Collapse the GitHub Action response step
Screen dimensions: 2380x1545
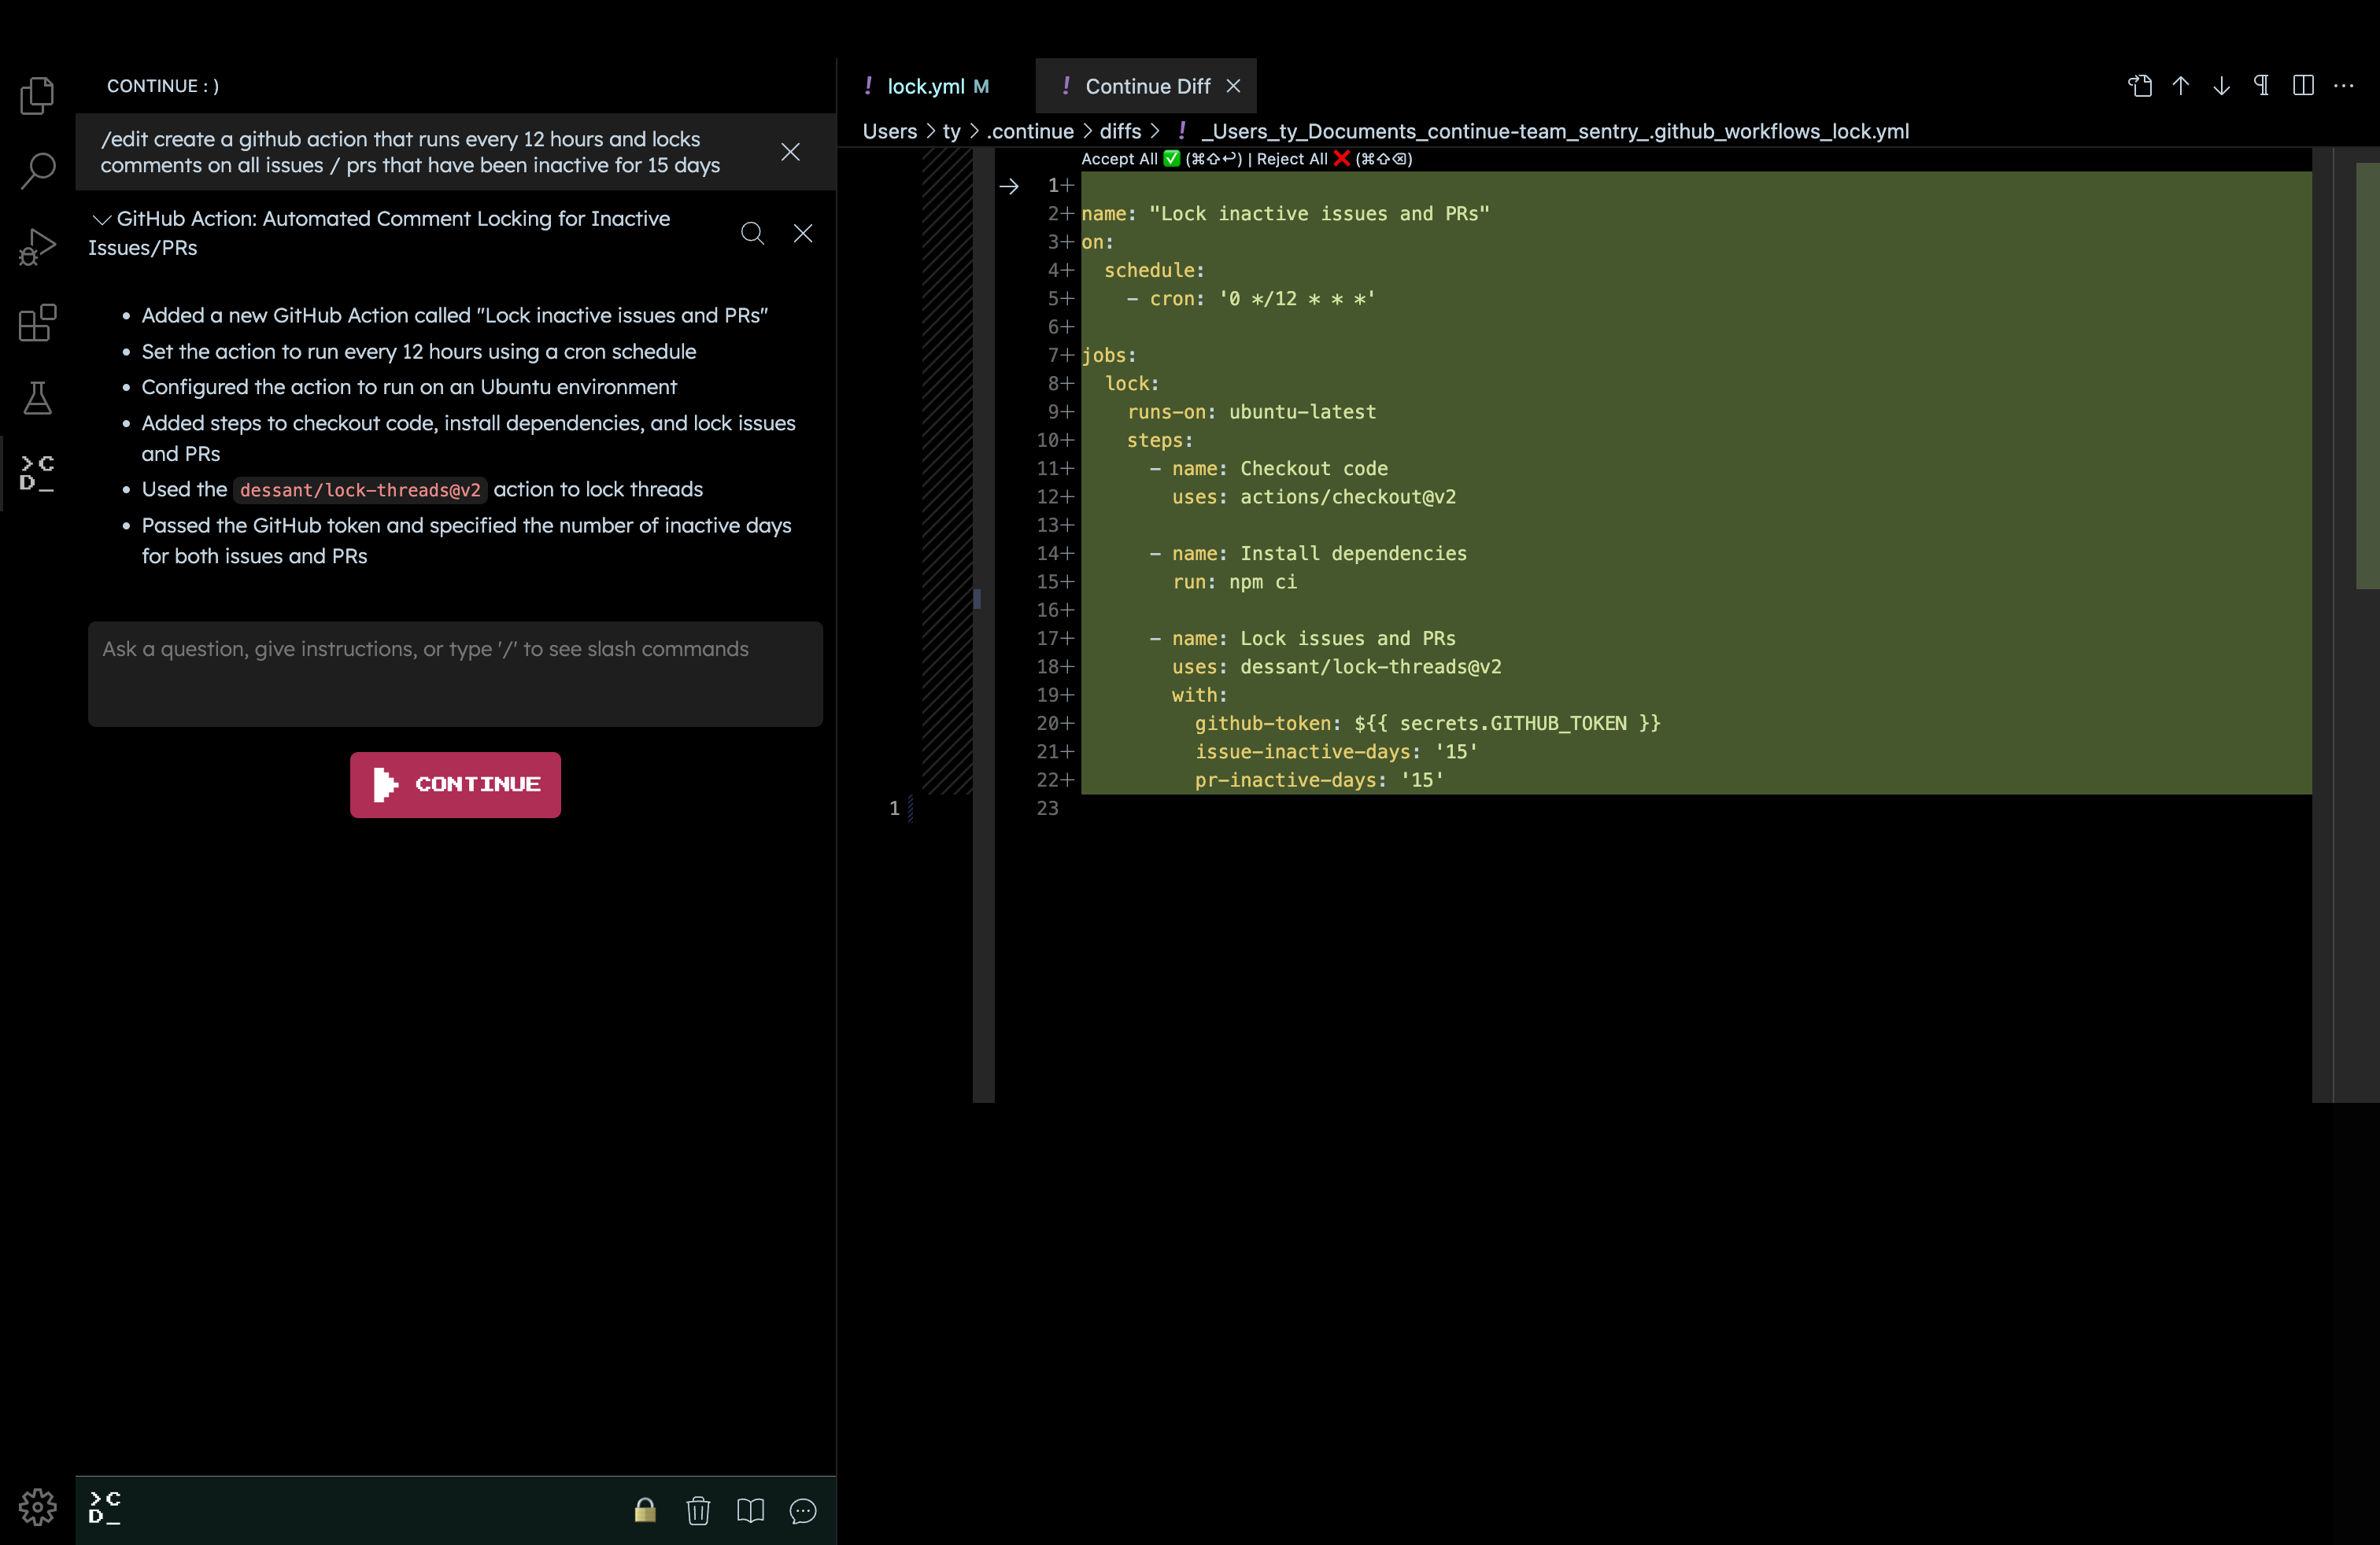coord(101,219)
